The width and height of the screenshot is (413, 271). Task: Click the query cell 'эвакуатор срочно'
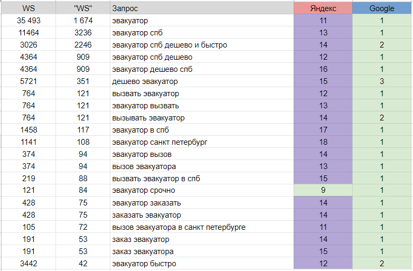click(202, 191)
